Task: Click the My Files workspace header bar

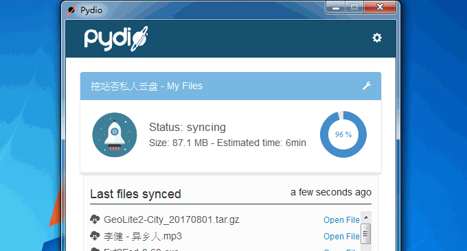Action: pyautogui.click(x=231, y=86)
